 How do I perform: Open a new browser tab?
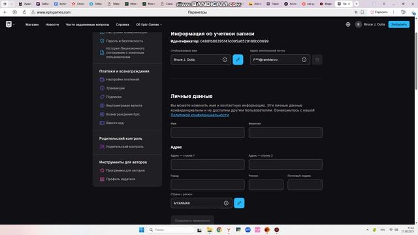357,4
